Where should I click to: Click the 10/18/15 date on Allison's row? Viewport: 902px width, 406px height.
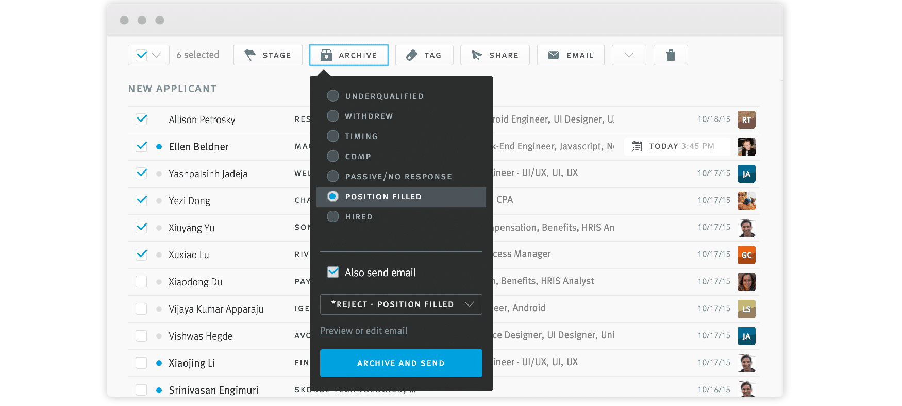(714, 119)
